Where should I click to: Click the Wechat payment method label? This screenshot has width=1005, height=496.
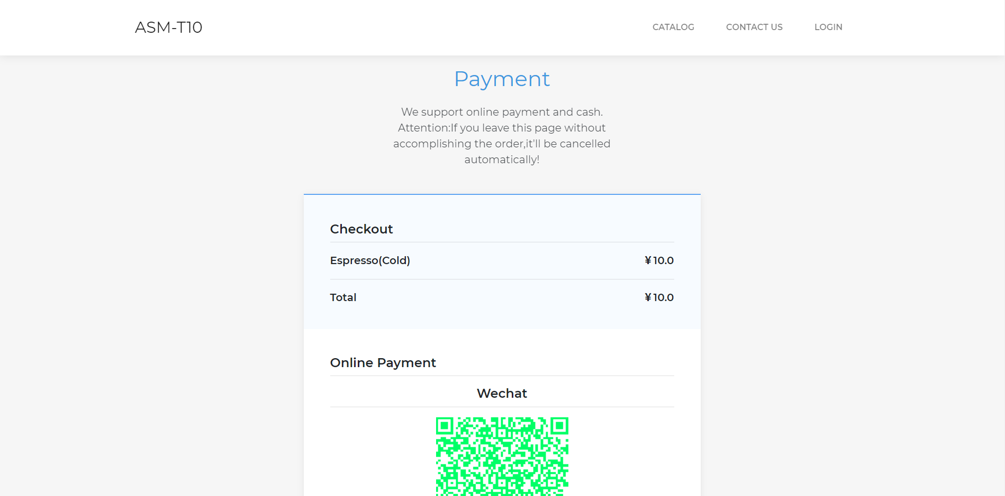click(502, 394)
